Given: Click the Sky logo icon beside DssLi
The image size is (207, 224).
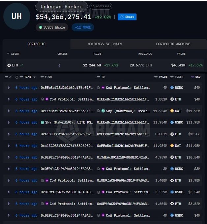Looking at the screenshot, I should tap(103, 111).
